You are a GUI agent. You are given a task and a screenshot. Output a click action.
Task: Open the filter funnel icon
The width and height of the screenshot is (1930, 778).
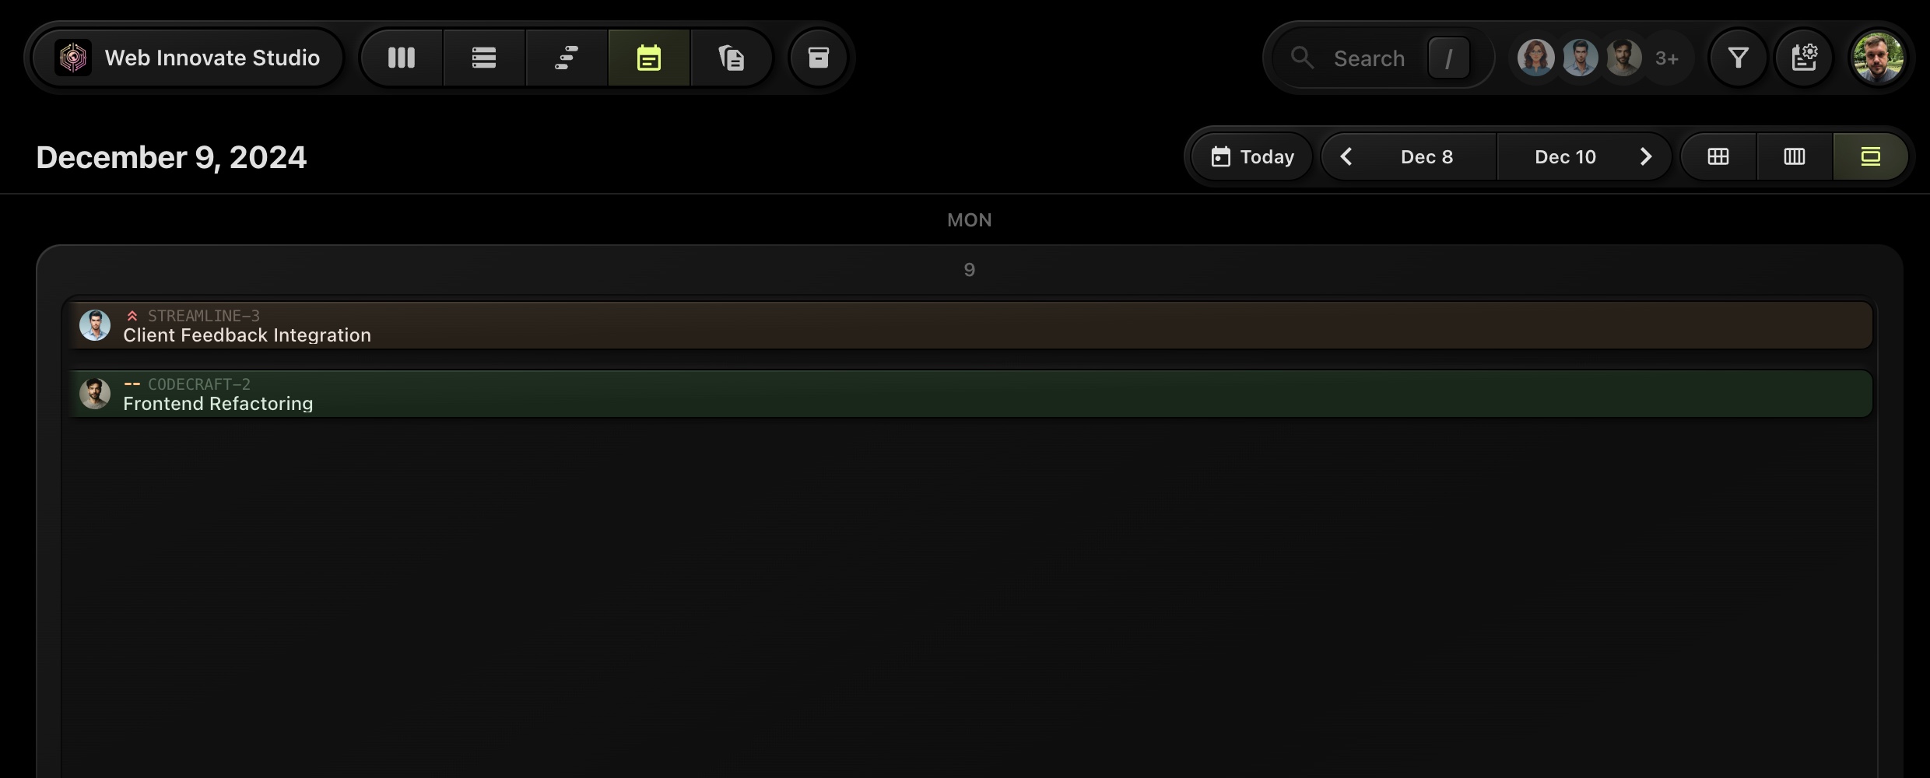tap(1738, 58)
